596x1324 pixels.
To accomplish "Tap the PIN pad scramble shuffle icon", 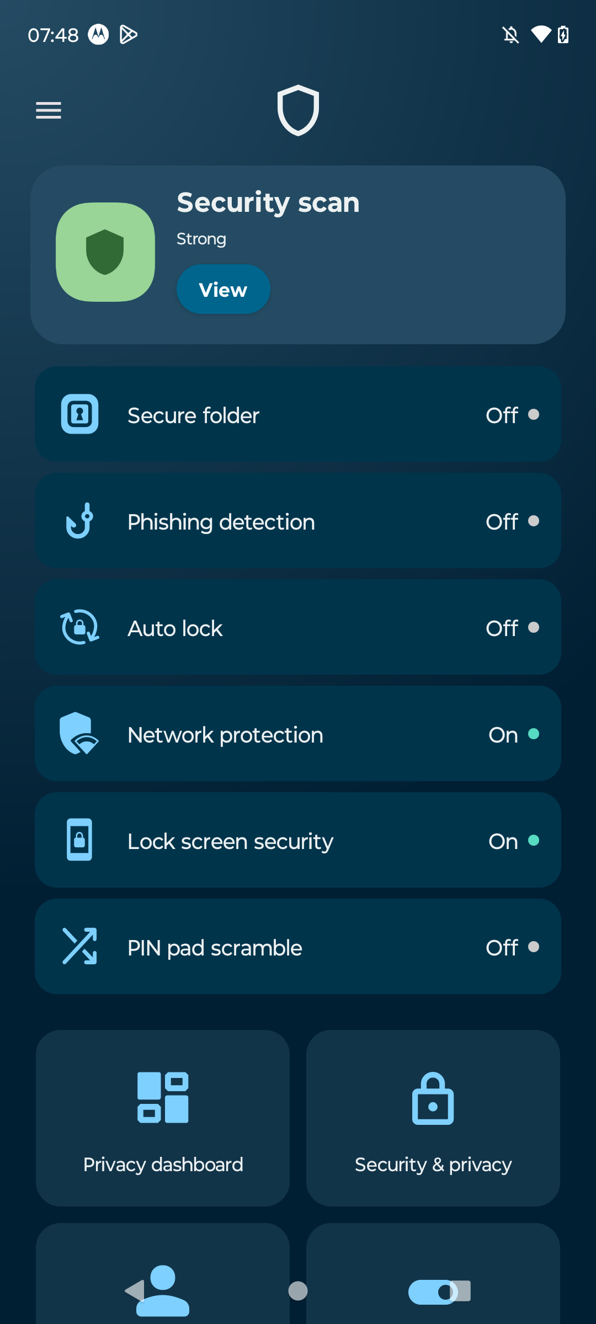I will [79, 946].
